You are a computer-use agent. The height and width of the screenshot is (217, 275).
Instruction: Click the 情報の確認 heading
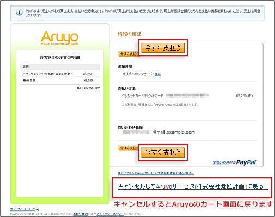[130, 34]
